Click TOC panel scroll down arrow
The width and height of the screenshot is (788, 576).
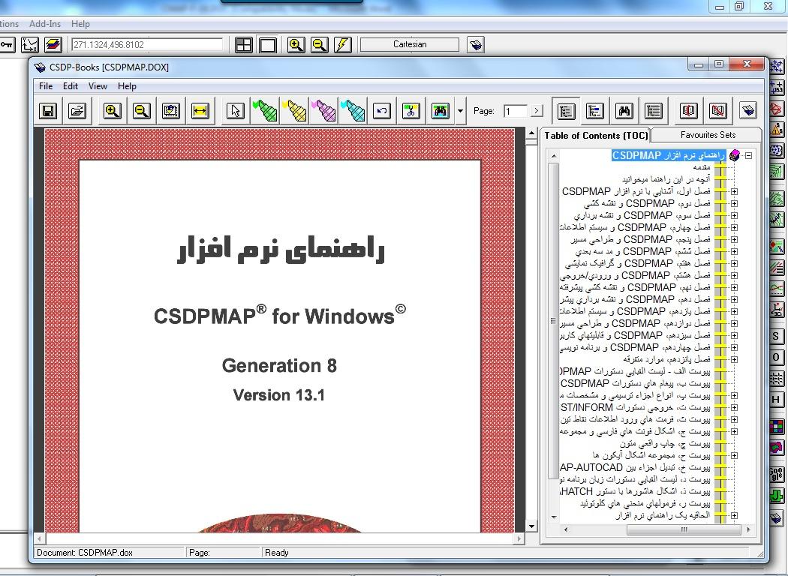pyautogui.click(x=554, y=517)
